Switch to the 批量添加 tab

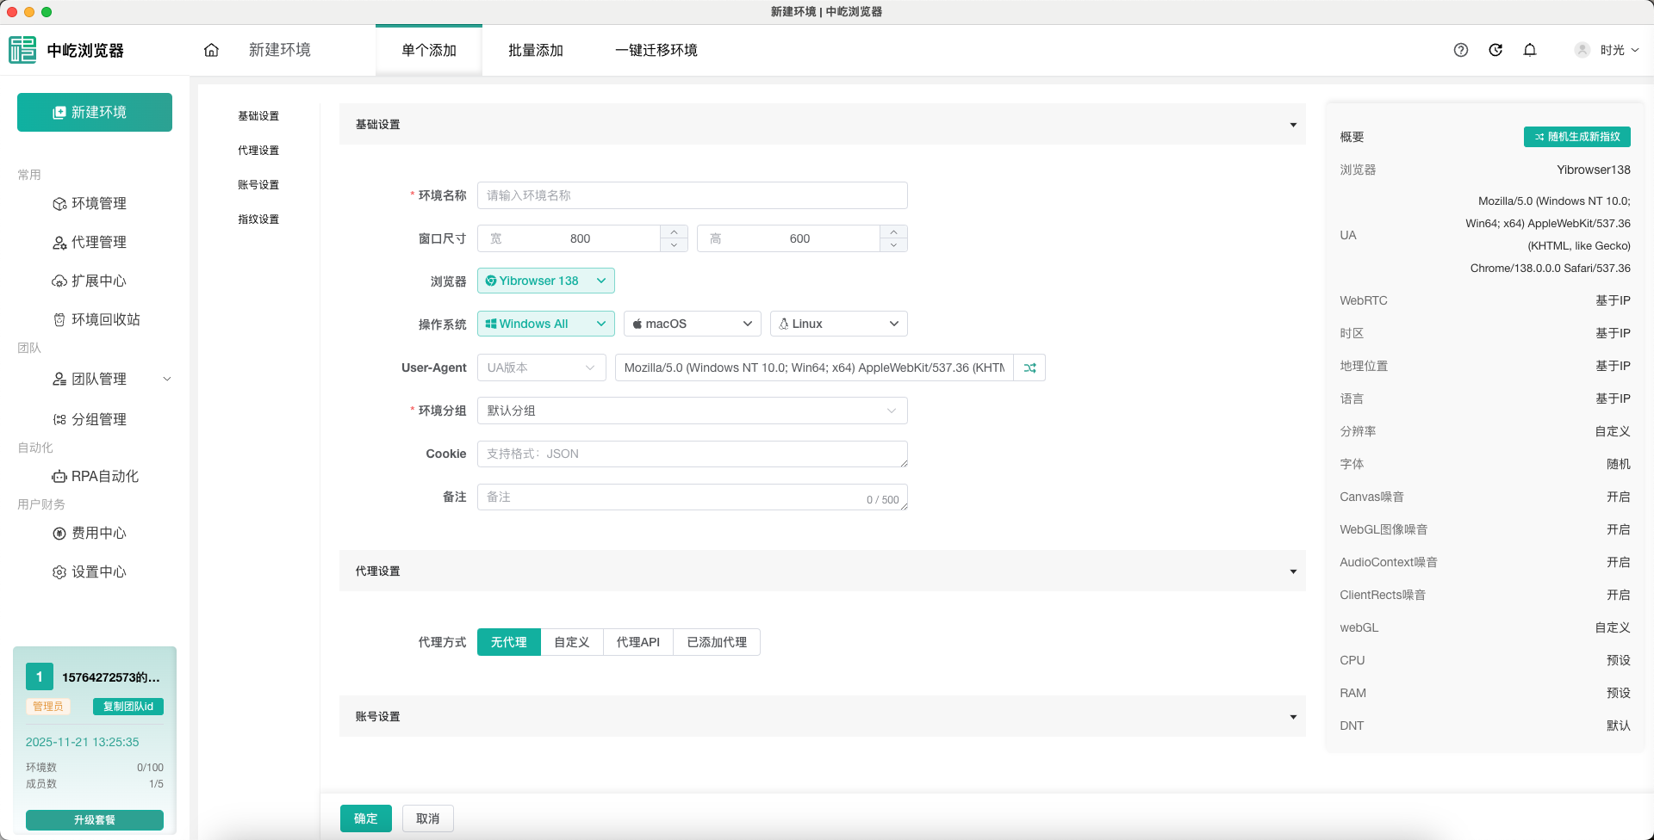(x=535, y=50)
